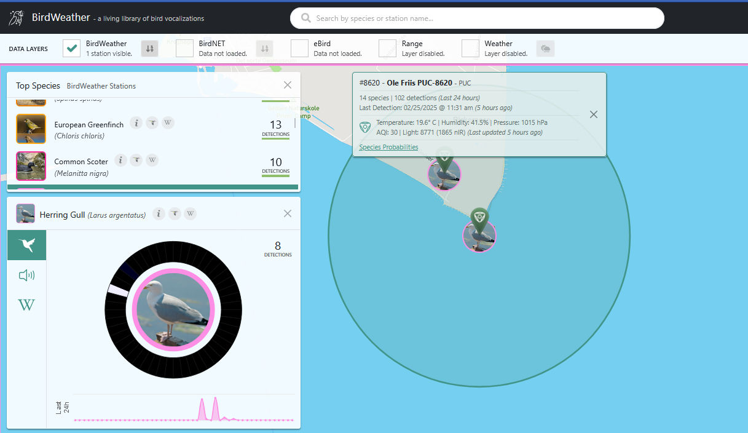Click the Top Species list scrollbar
This screenshot has width=748, height=433.
[294, 122]
